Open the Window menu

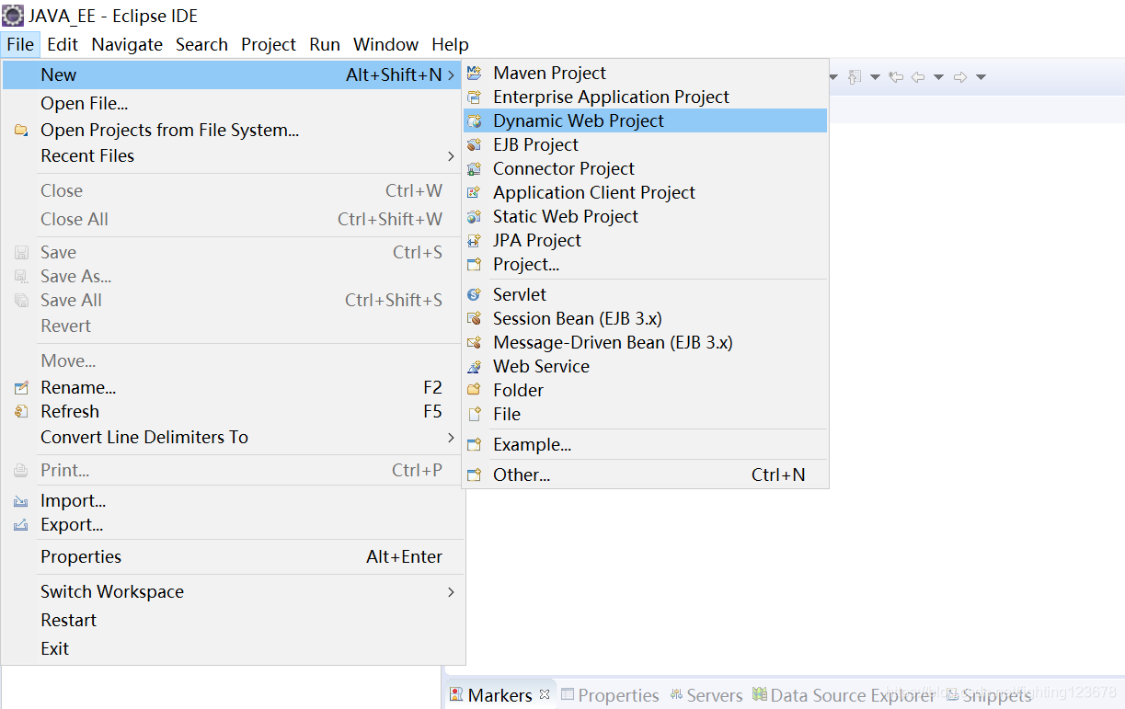pyautogui.click(x=386, y=44)
